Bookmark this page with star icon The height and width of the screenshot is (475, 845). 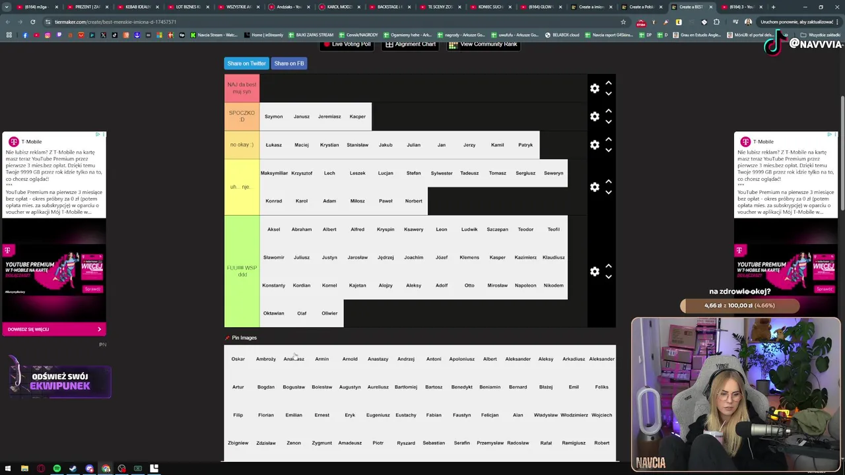pyautogui.click(x=623, y=22)
